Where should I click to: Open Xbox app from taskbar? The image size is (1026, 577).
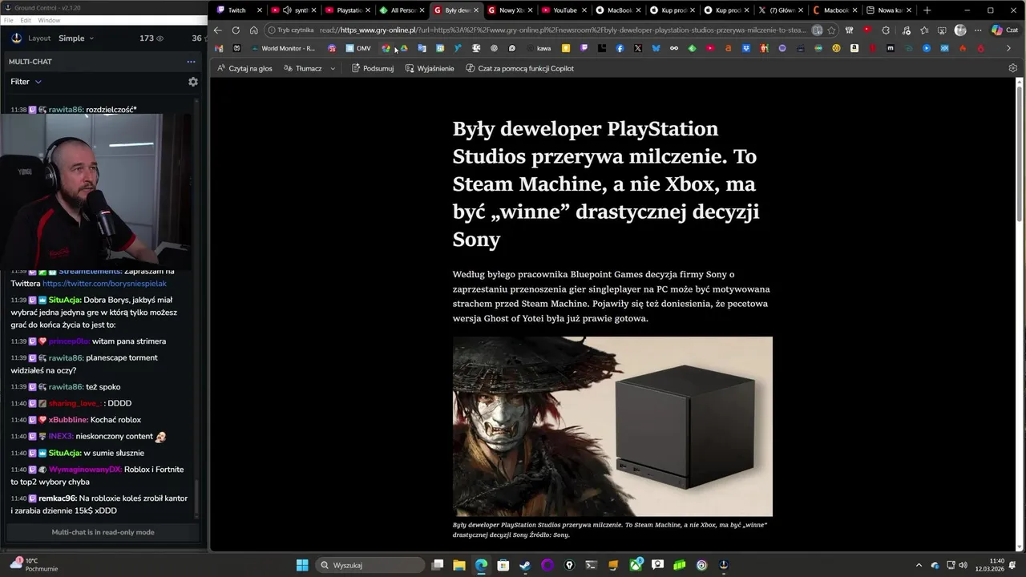tap(636, 565)
